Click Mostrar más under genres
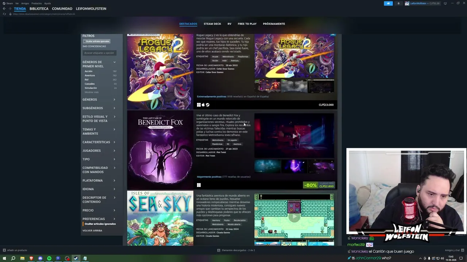467x262 pixels. [x=92, y=92]
